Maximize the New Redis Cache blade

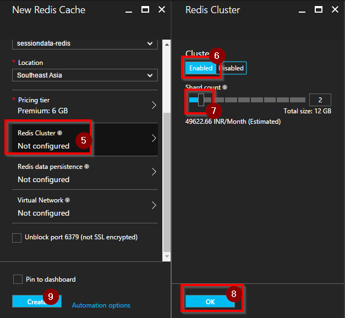(145, 9)
